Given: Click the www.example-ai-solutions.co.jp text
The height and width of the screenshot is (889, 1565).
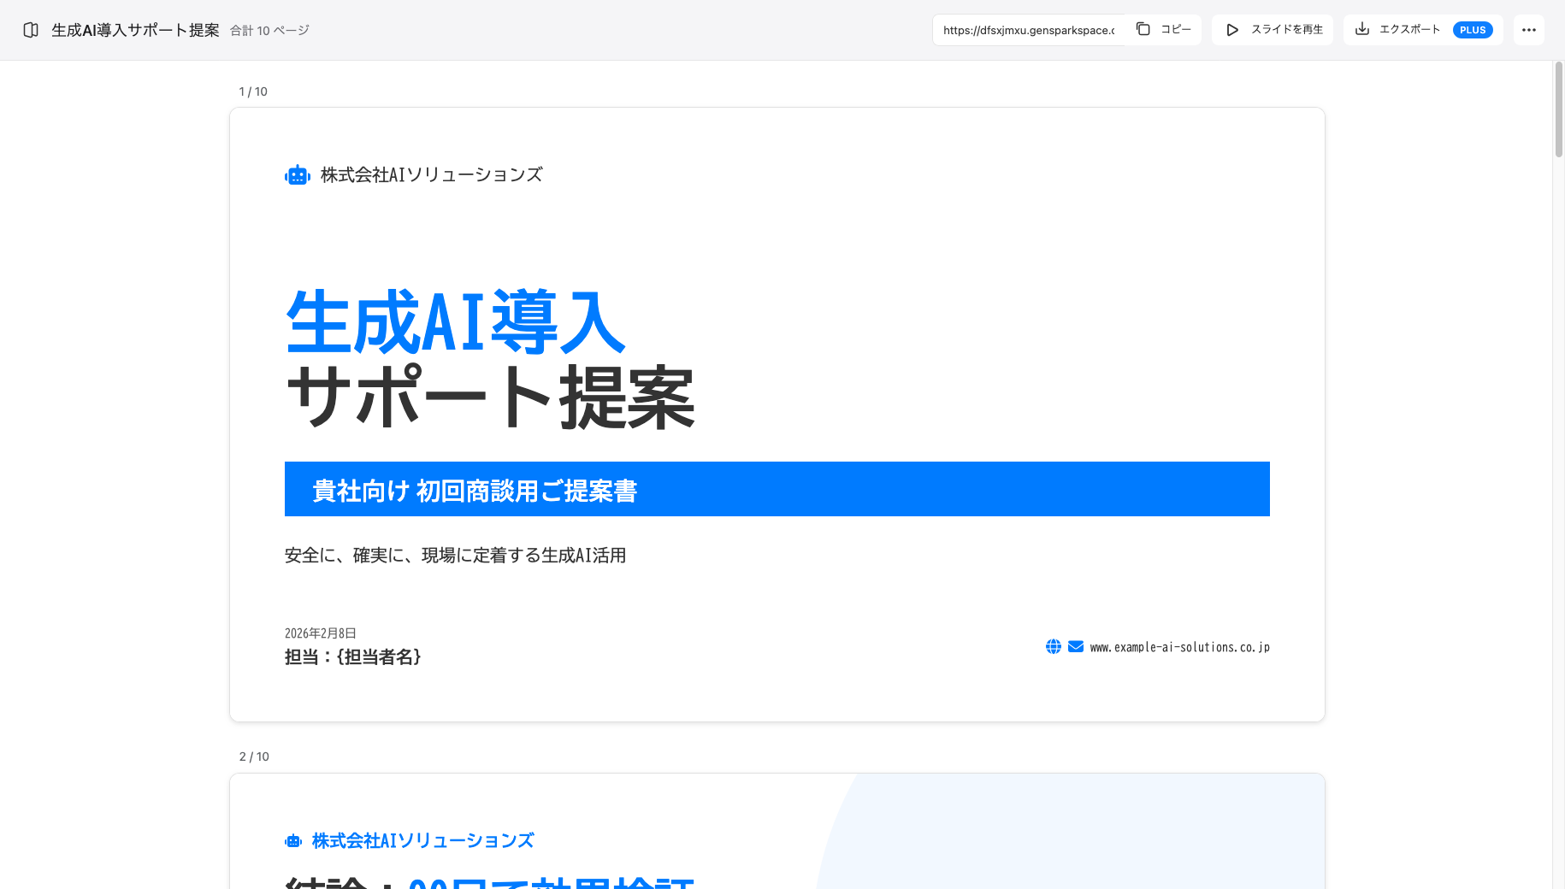Looking at the screenshot, I should point(1179,648).
